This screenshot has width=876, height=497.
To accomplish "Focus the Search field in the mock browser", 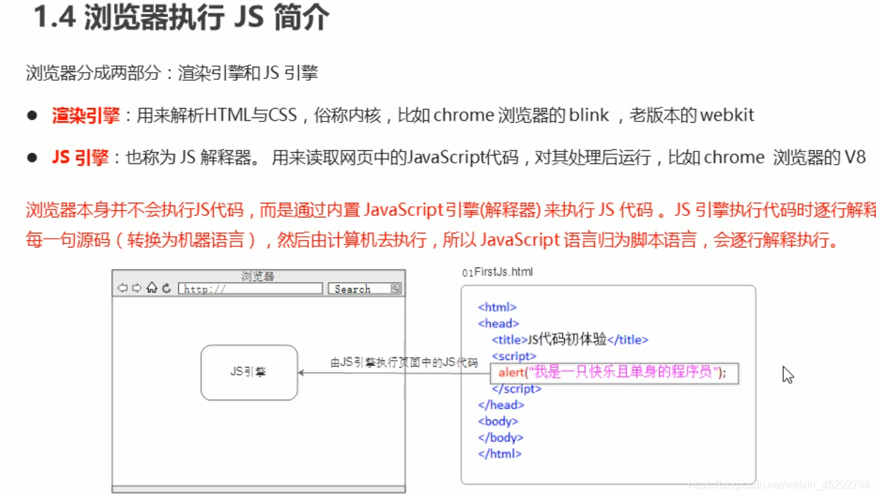I will [365, 289].
